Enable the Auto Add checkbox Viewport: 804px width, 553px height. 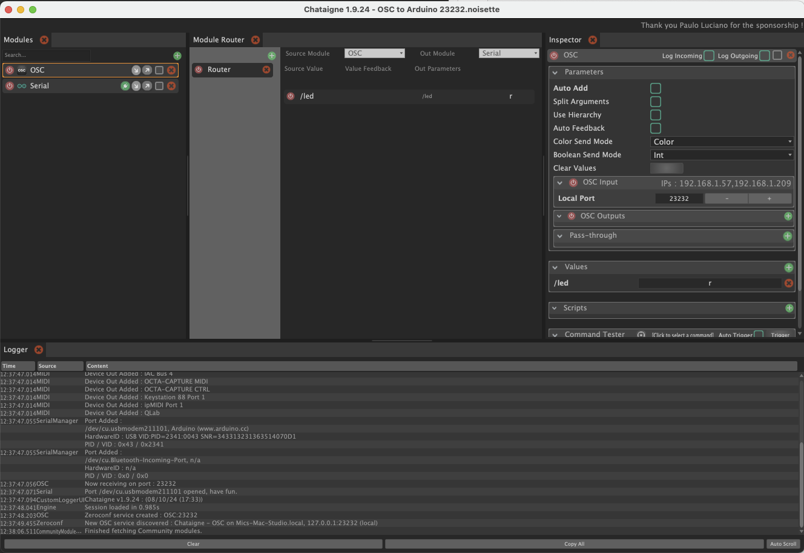656,88
